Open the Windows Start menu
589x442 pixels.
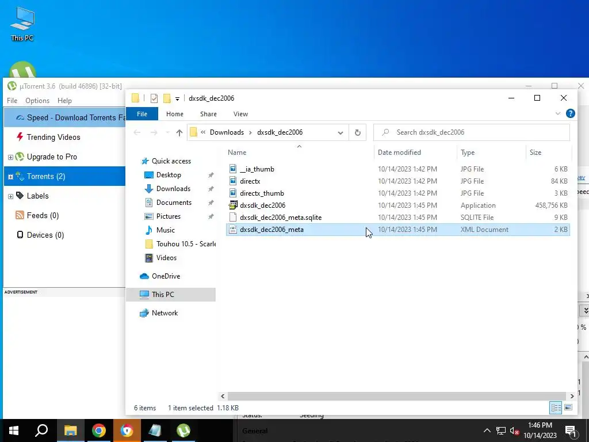(14, 430)
